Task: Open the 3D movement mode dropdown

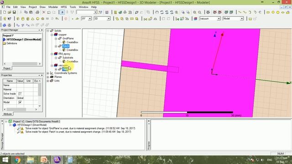Action: pos(109,19)
